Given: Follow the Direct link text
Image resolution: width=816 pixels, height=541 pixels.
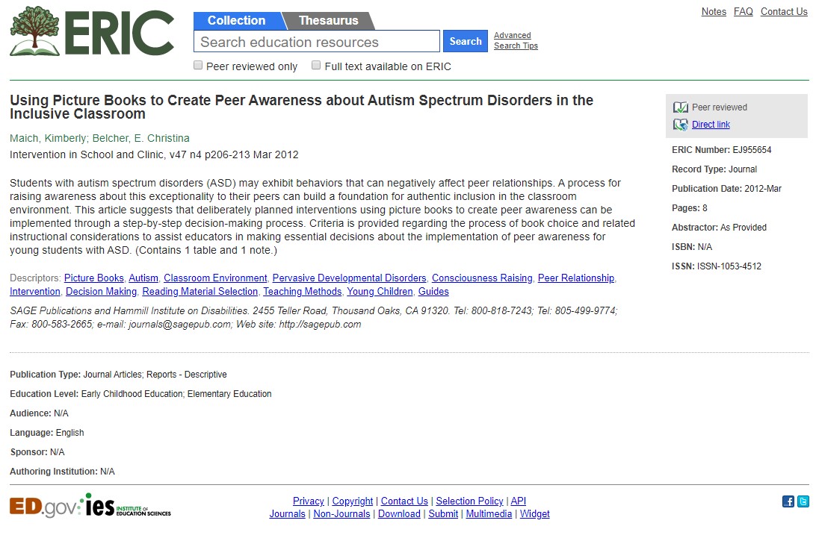Looking at the screenshot, I should pyautogui.click(x=711, y=125).
